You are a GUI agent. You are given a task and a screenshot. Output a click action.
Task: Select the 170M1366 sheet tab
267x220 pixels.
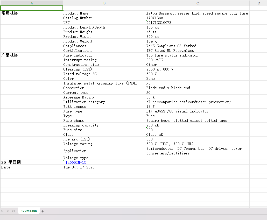29,211
